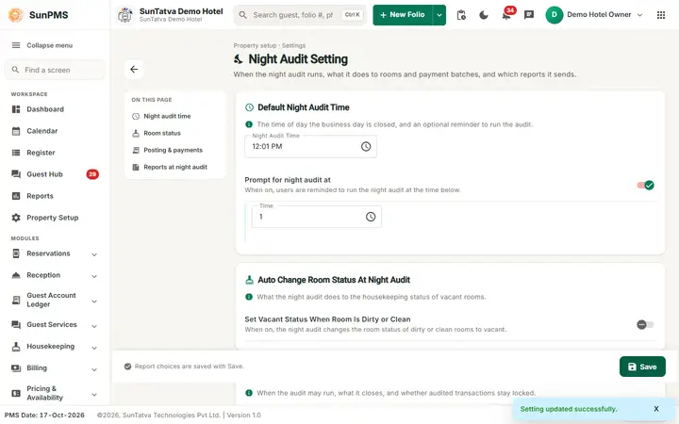Screen dimensions: 679x424
Task: Click the Find a screen search box
Action: [x=55, y=70]
